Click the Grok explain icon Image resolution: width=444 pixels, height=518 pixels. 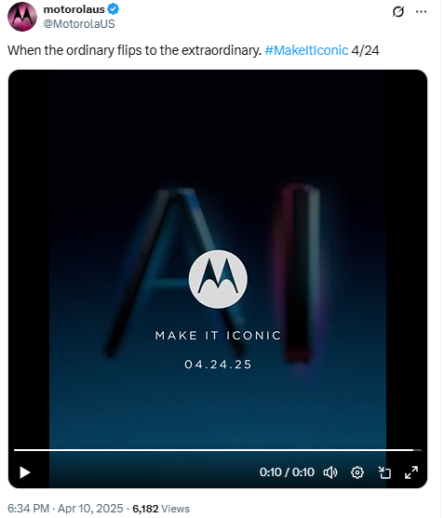click(x=400, y=11)
